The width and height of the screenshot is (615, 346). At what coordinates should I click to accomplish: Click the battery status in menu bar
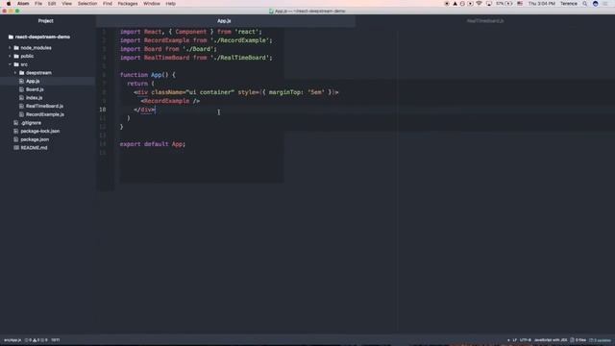coord(504,4)
